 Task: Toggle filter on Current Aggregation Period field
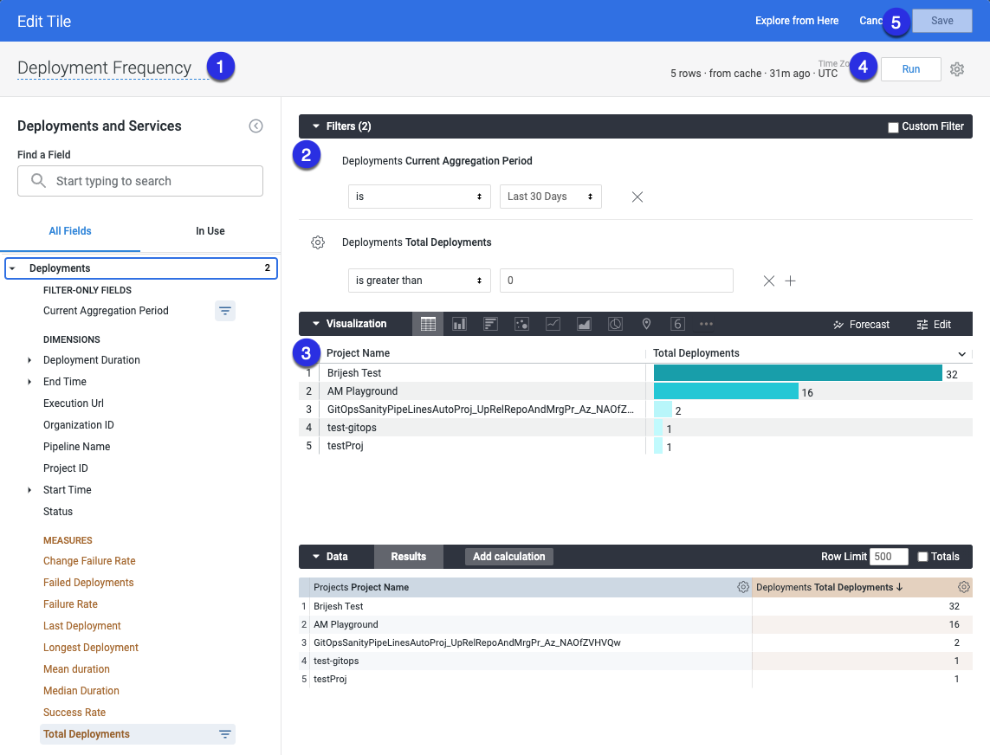224,311
